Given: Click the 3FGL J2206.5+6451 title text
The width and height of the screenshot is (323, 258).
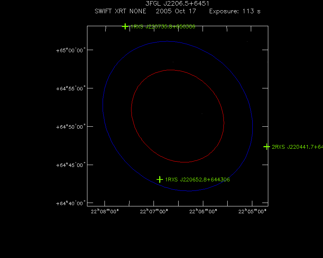Looking at the screenshot, I should point(177,4).
